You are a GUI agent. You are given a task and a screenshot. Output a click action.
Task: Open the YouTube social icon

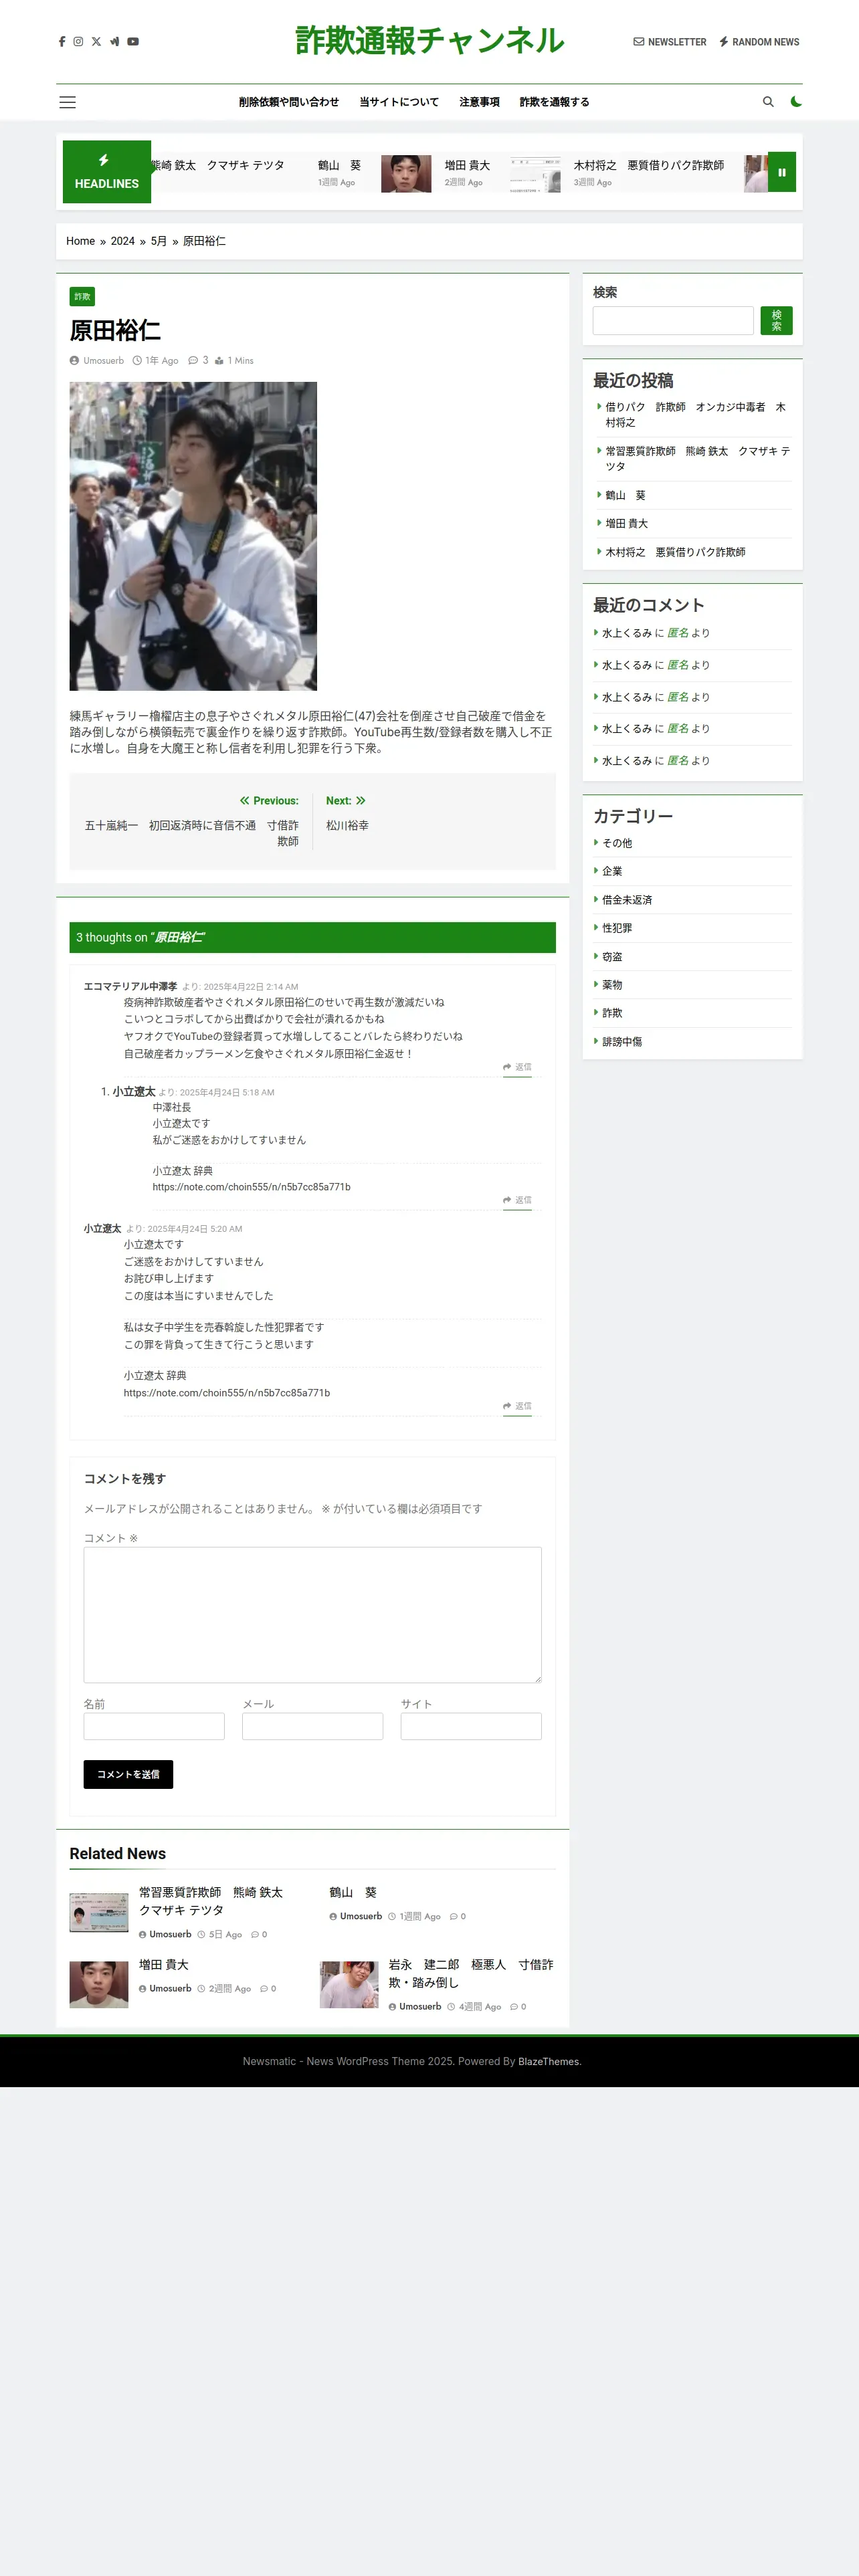[x=133, y=42]
